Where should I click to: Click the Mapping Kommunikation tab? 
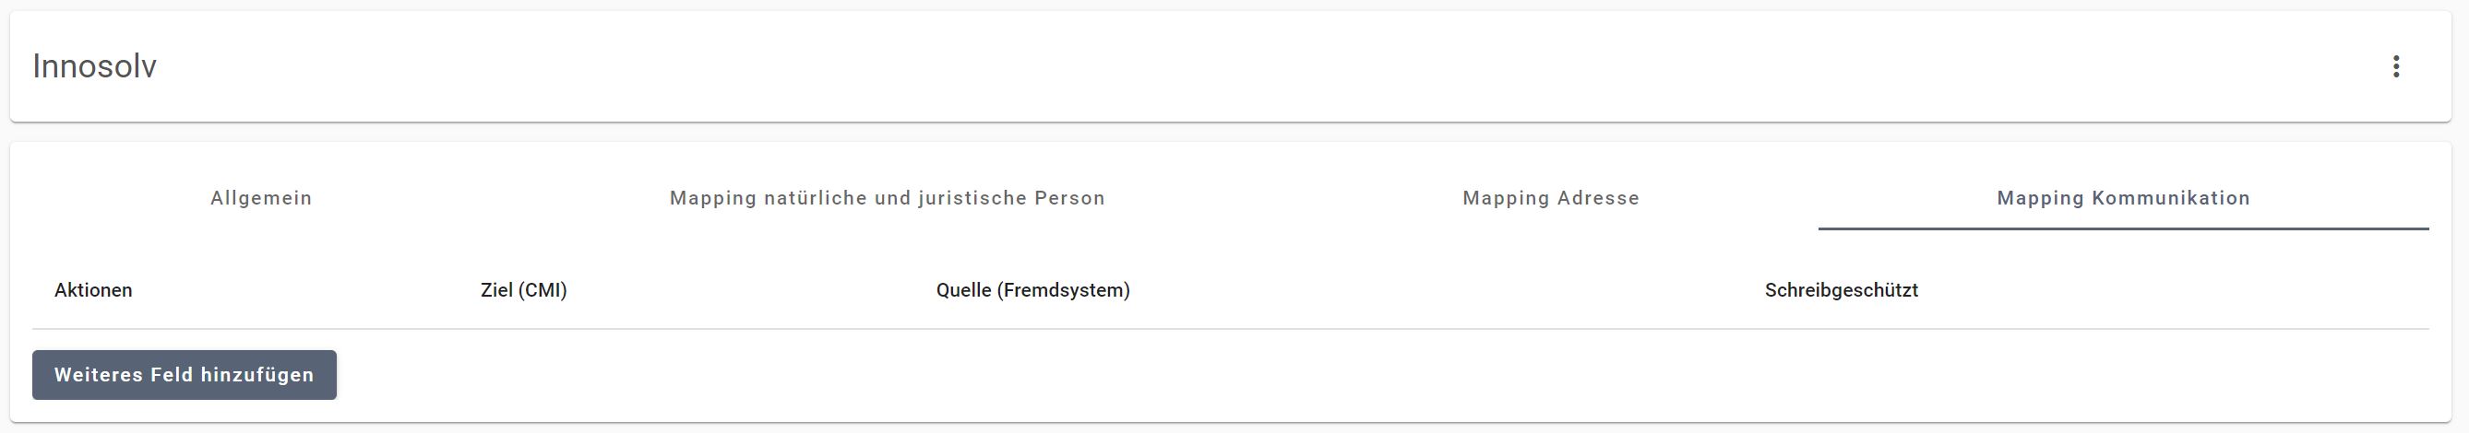click(2122, 198)
